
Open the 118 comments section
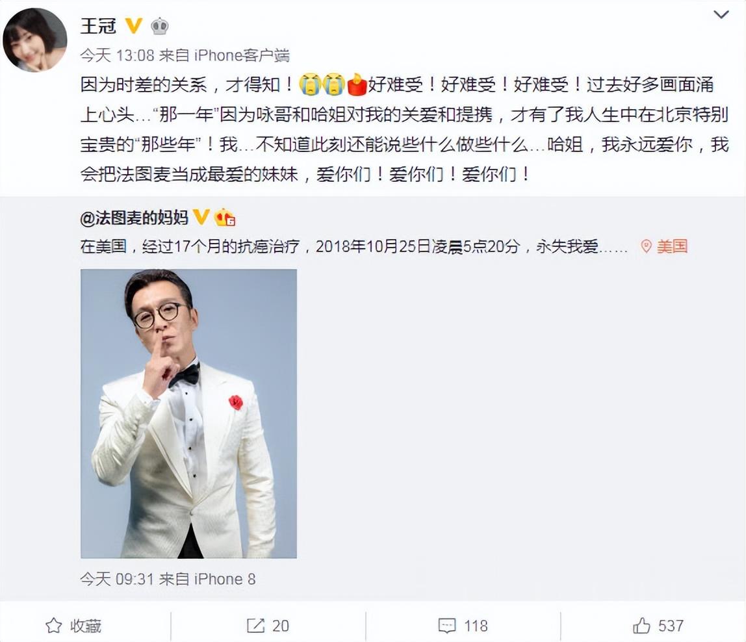point(463,626)
